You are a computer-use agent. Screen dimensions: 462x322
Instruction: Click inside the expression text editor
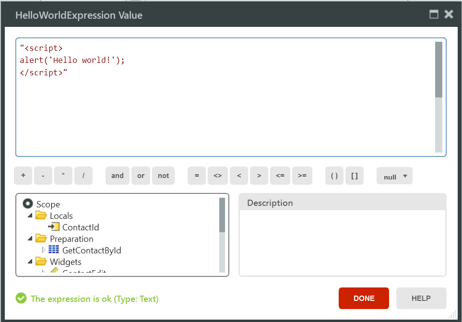pos(225,110)
